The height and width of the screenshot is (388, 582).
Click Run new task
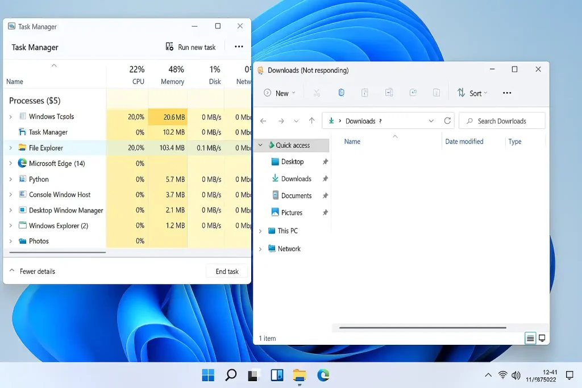pos(190,47)
